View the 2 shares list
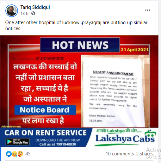 (145, 154)
